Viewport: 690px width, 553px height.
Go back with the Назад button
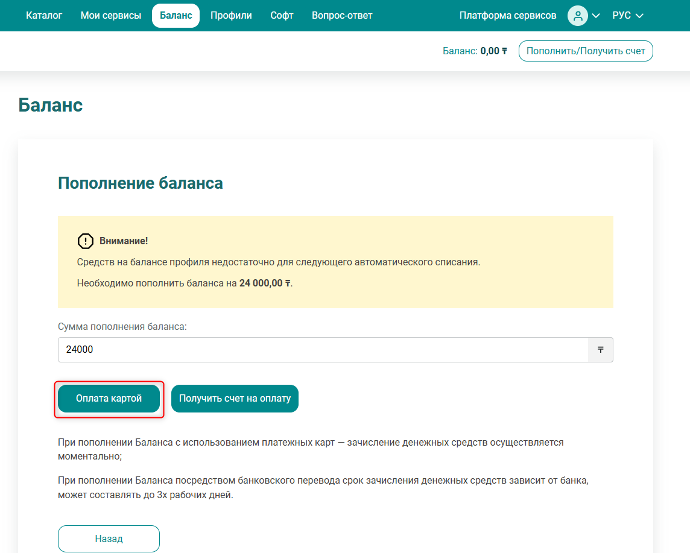click(109, 539)
